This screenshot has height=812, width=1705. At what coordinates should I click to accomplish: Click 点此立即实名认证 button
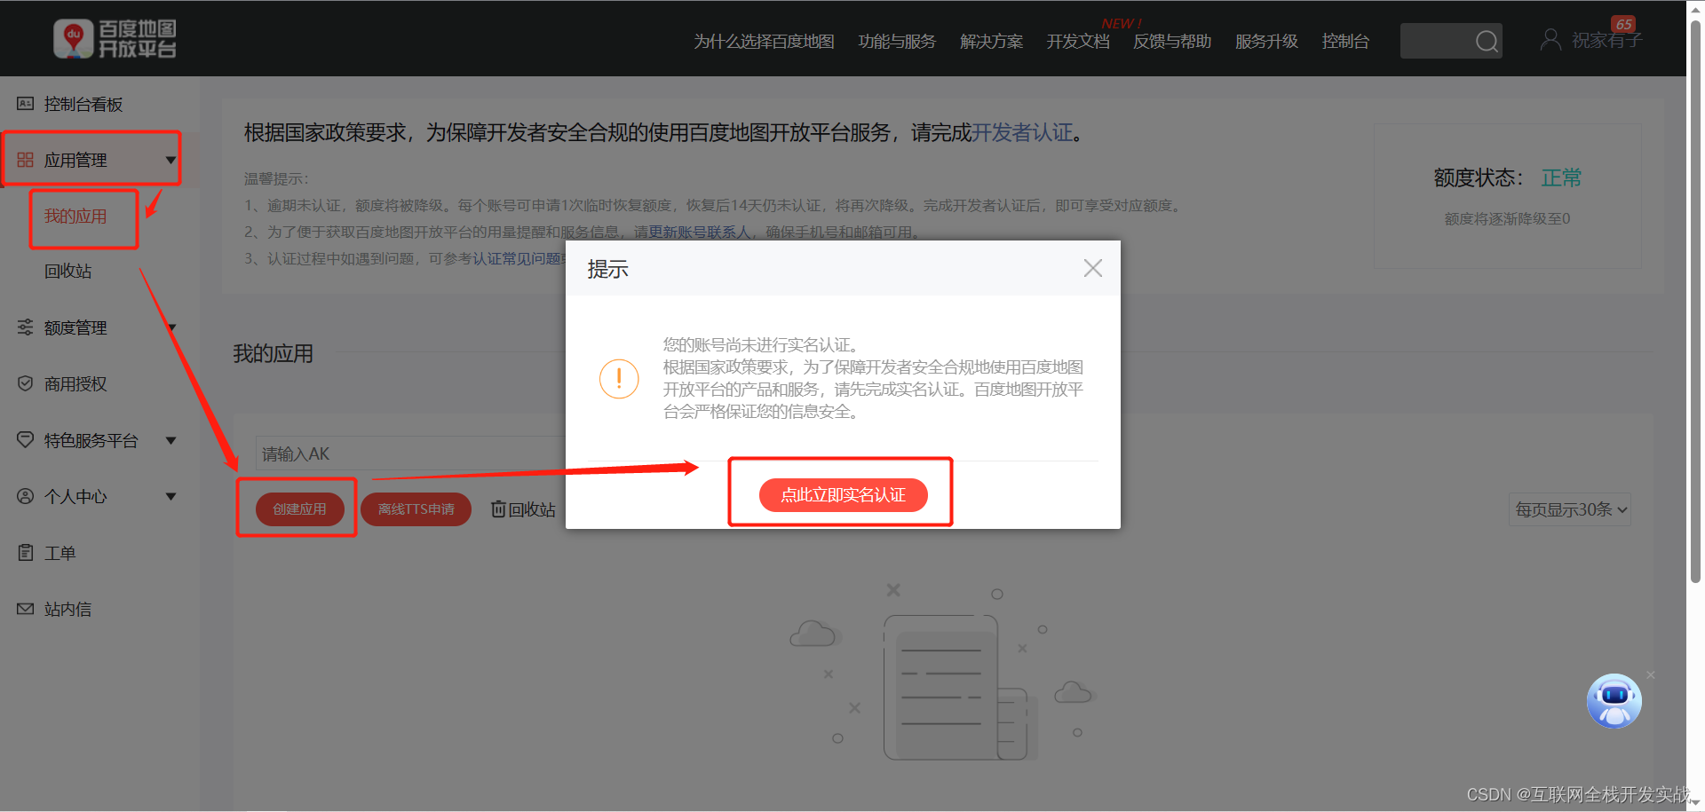[x=843, y=495]
